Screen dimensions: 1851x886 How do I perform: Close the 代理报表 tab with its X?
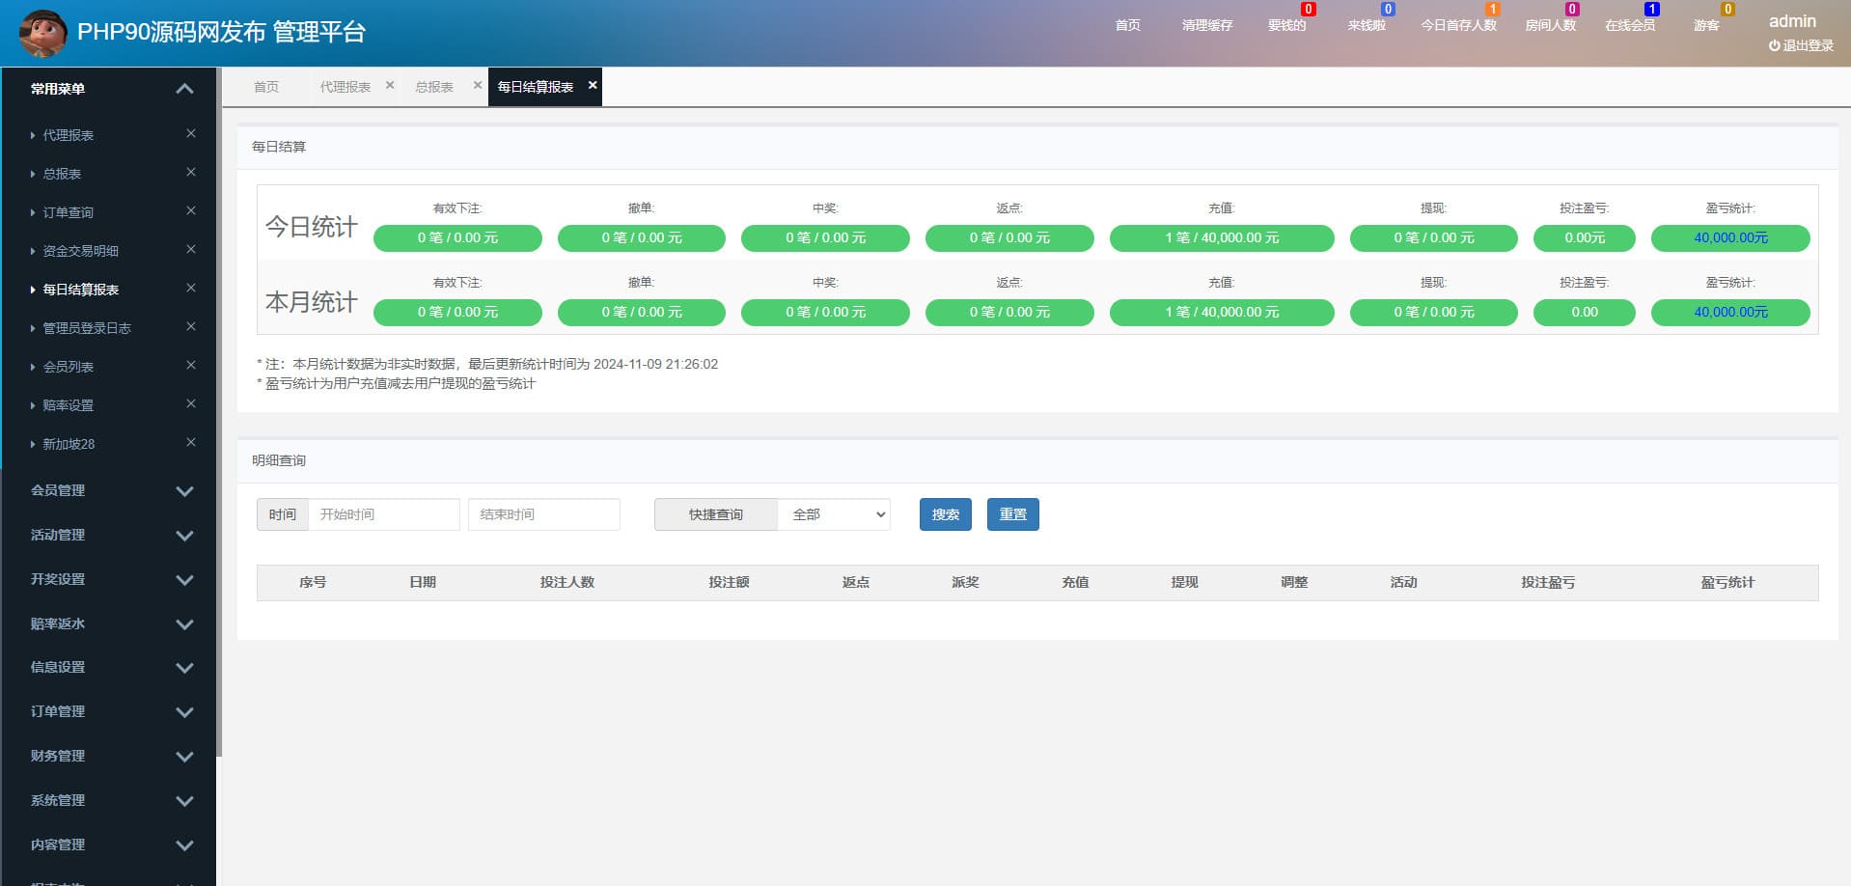[390, 85]
